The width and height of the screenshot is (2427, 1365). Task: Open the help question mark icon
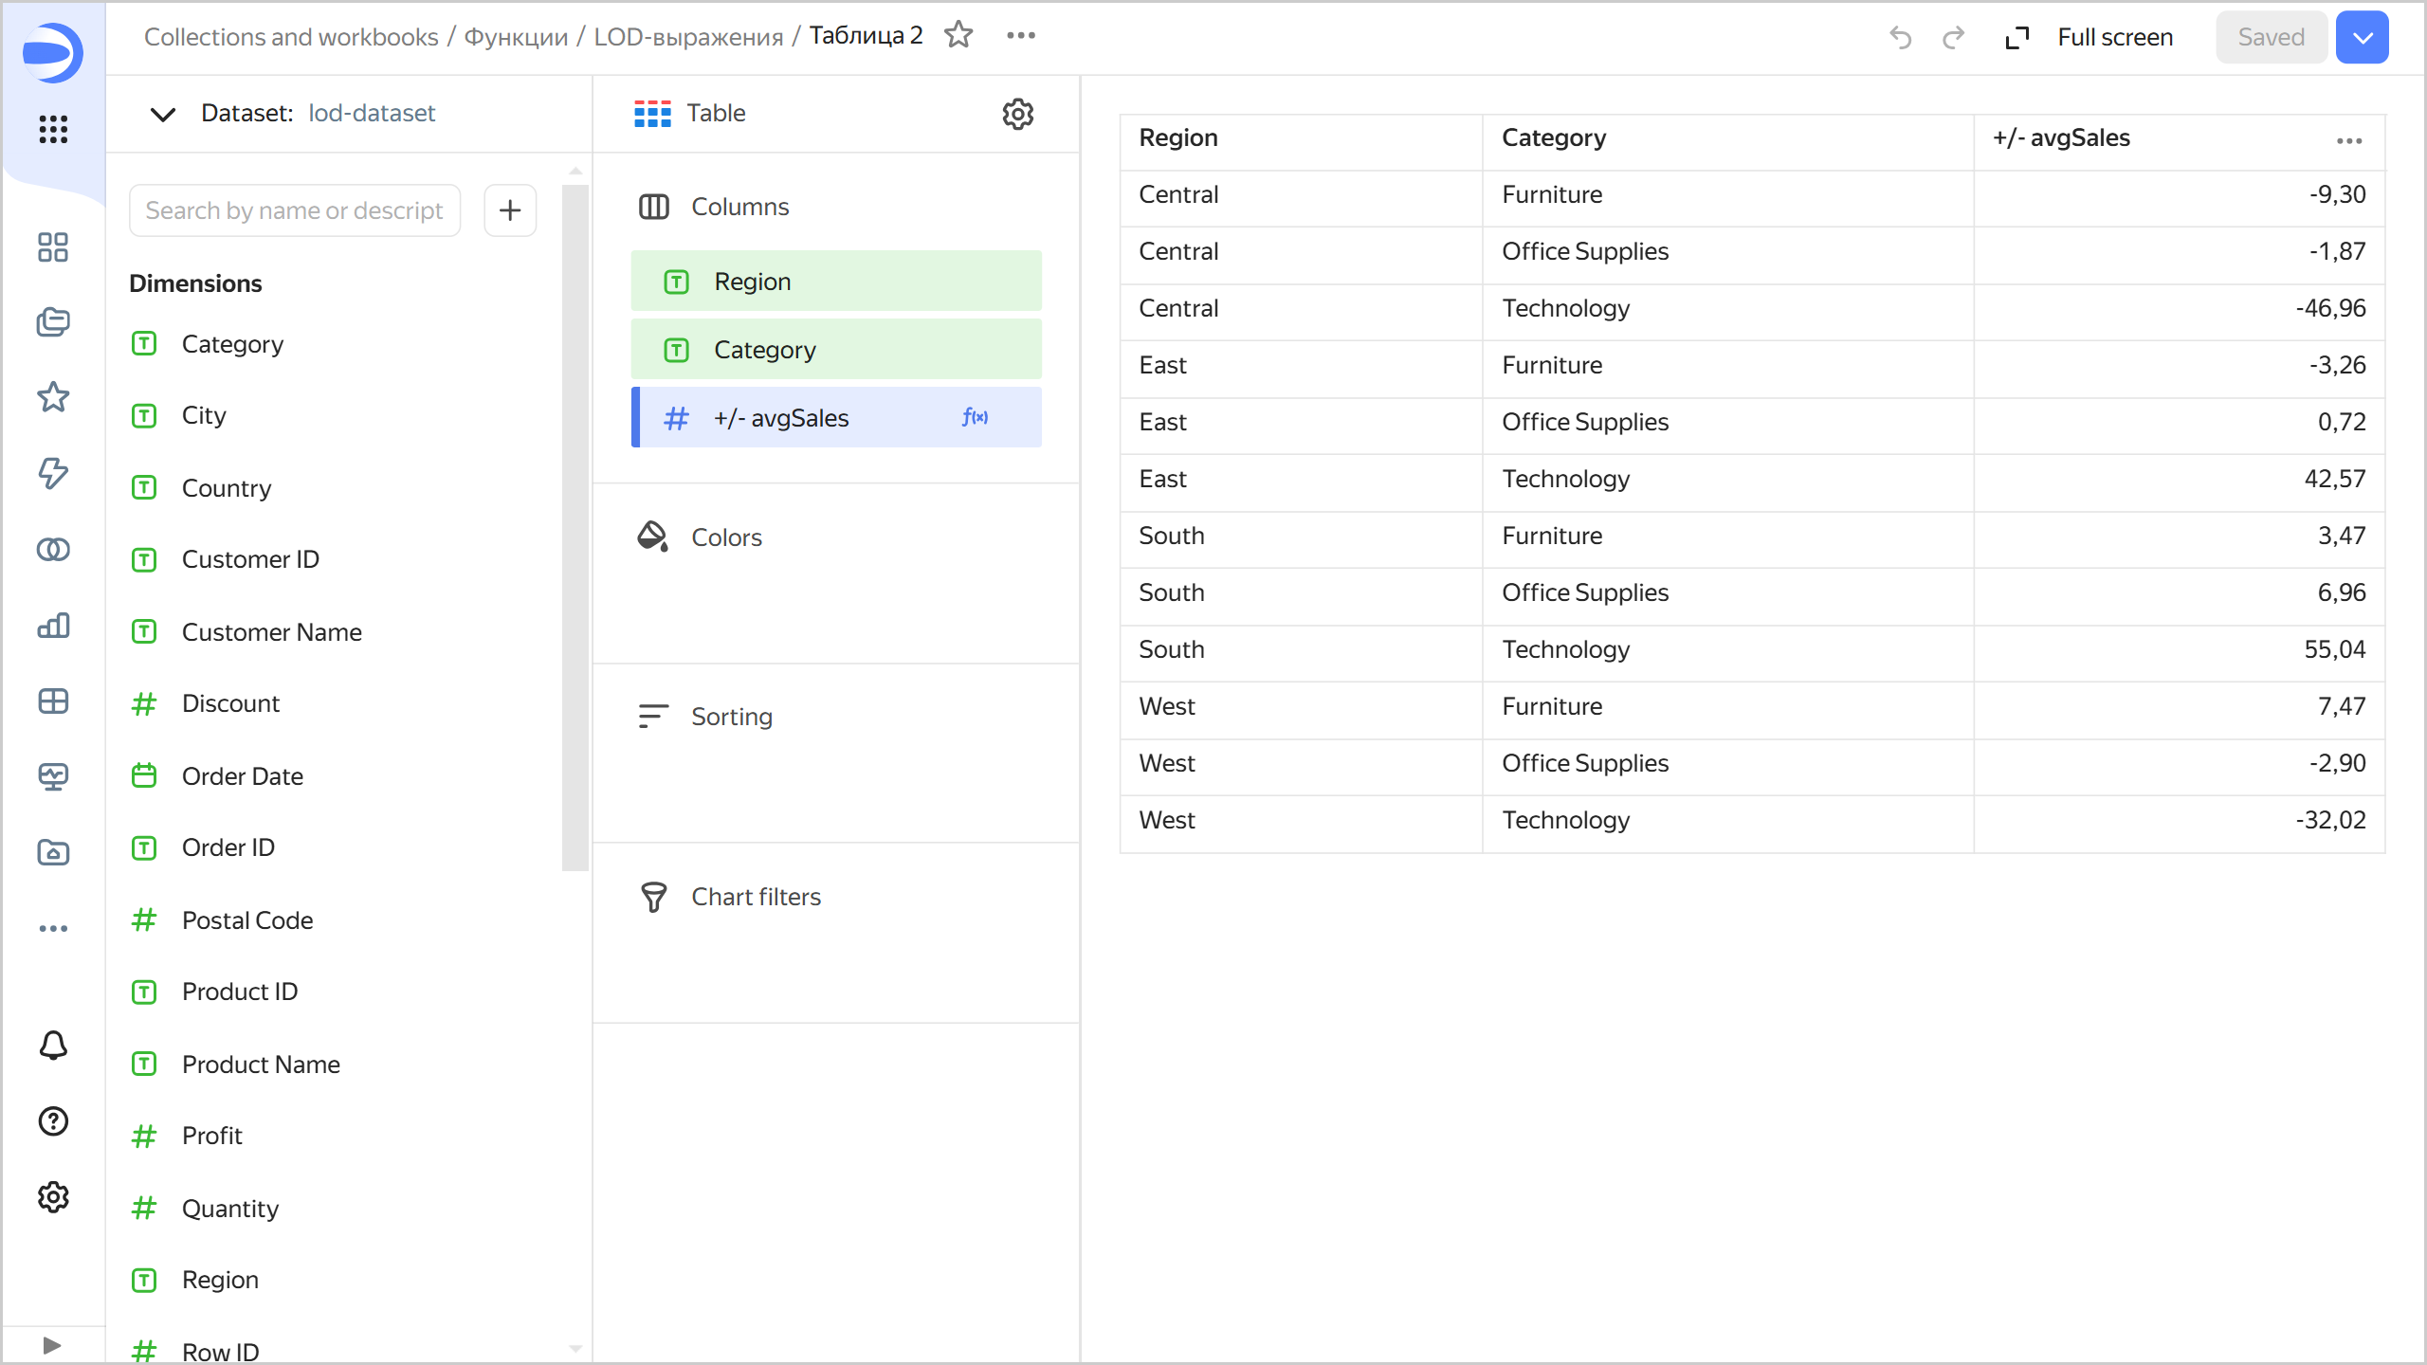pyautogui.click(x=53, y=1121)
